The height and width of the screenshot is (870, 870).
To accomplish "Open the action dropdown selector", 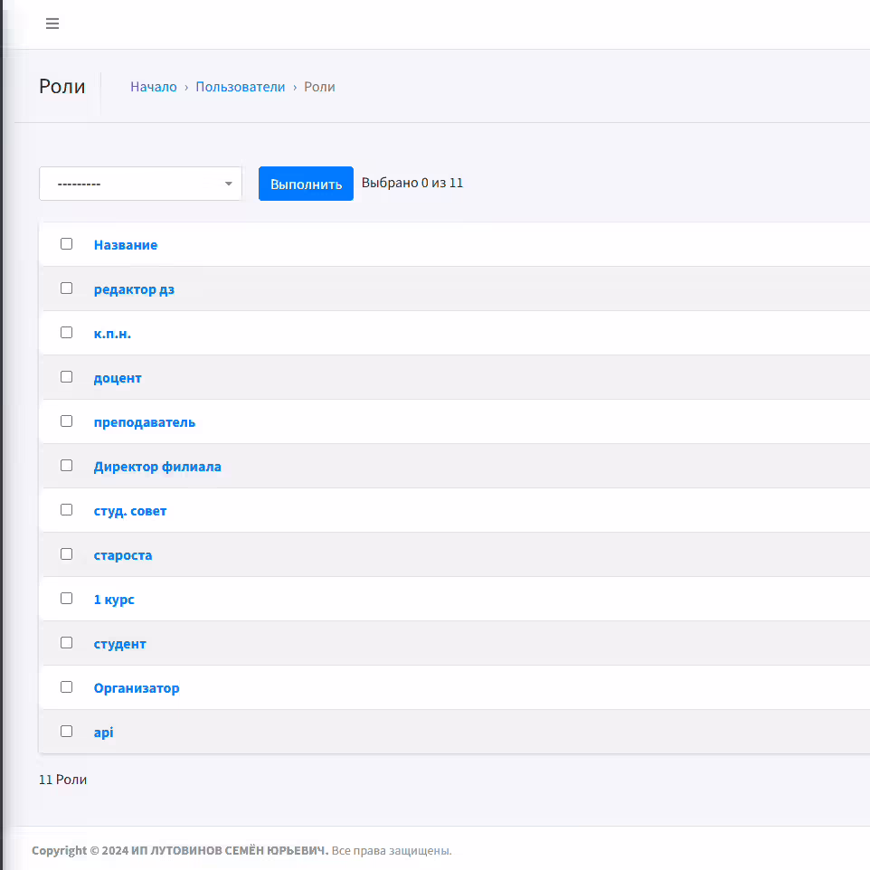I will click(x=140, y=184).
